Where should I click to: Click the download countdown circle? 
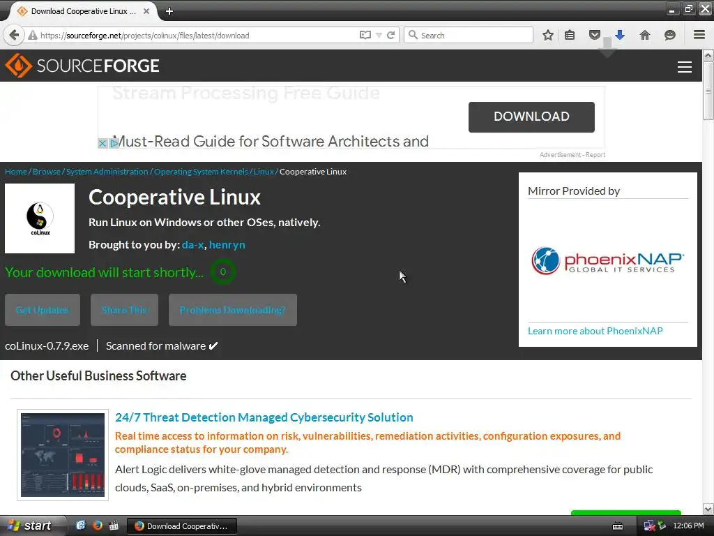[x=222, y=271]
